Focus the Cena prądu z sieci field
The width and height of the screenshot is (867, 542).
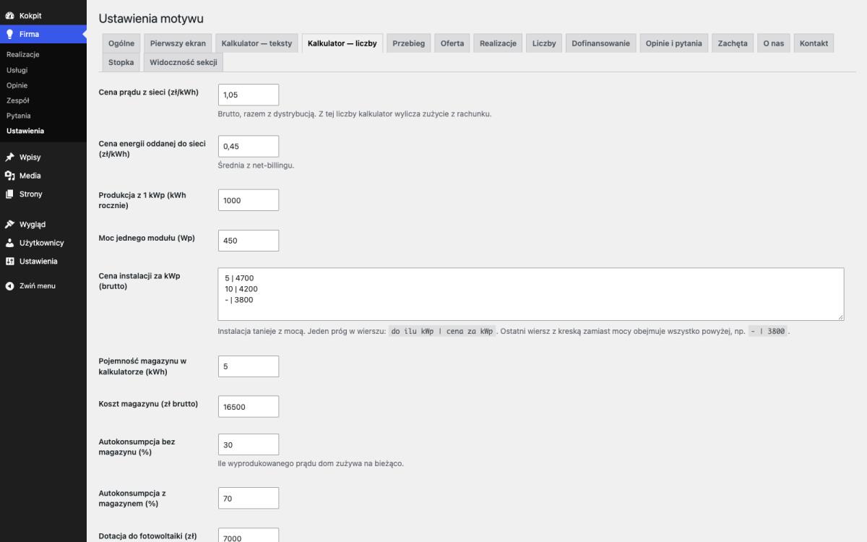(x=249, y=95)
